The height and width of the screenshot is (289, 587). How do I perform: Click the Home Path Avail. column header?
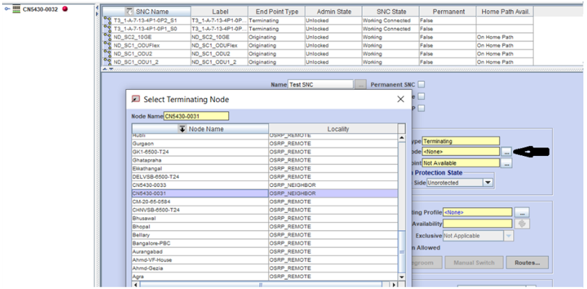click(505, 12)
